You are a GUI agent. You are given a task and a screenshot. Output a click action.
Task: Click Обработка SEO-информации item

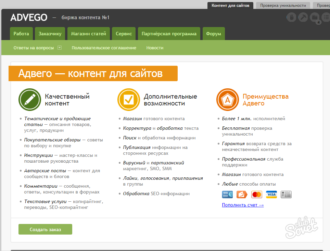(156, 193)
